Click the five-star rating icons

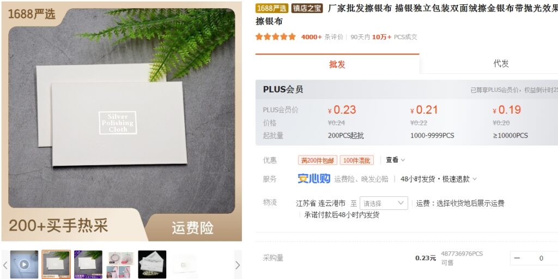coord(275,37)
